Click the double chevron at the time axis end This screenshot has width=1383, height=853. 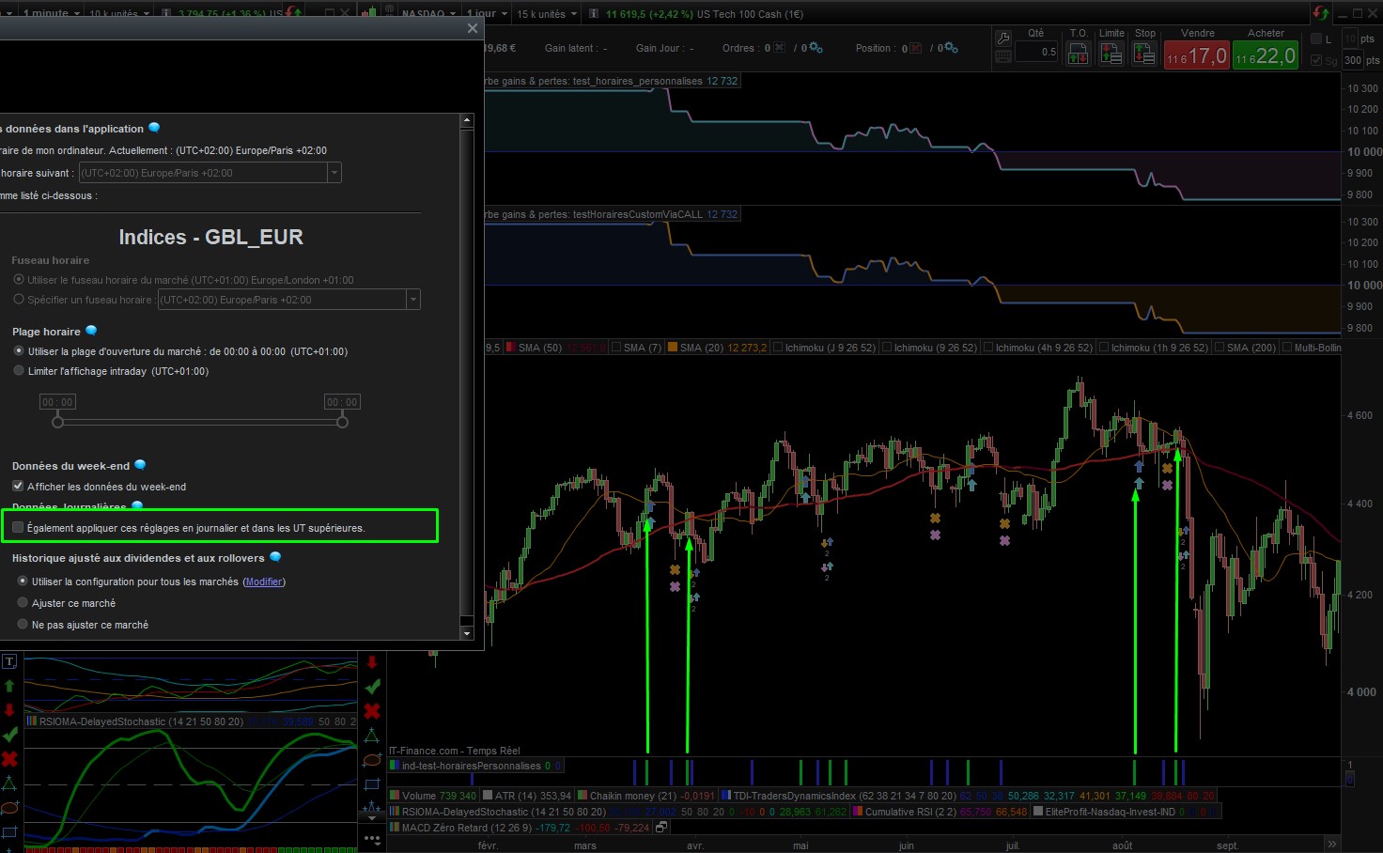pyautogui.click(x=1331, y=844)
